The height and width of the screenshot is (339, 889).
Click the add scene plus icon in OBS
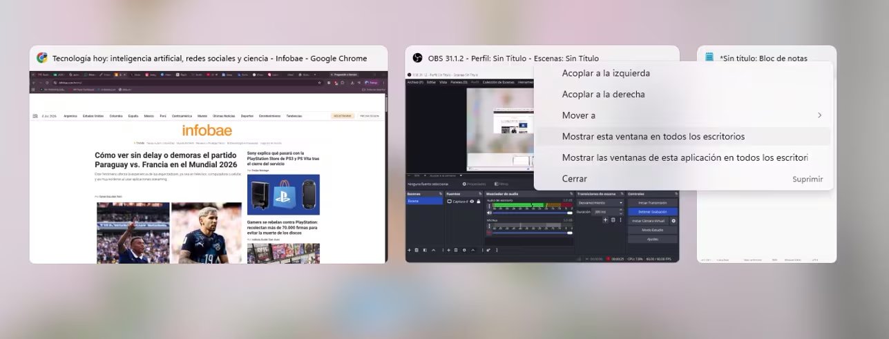pyautogui.click(x=409, y=250)
